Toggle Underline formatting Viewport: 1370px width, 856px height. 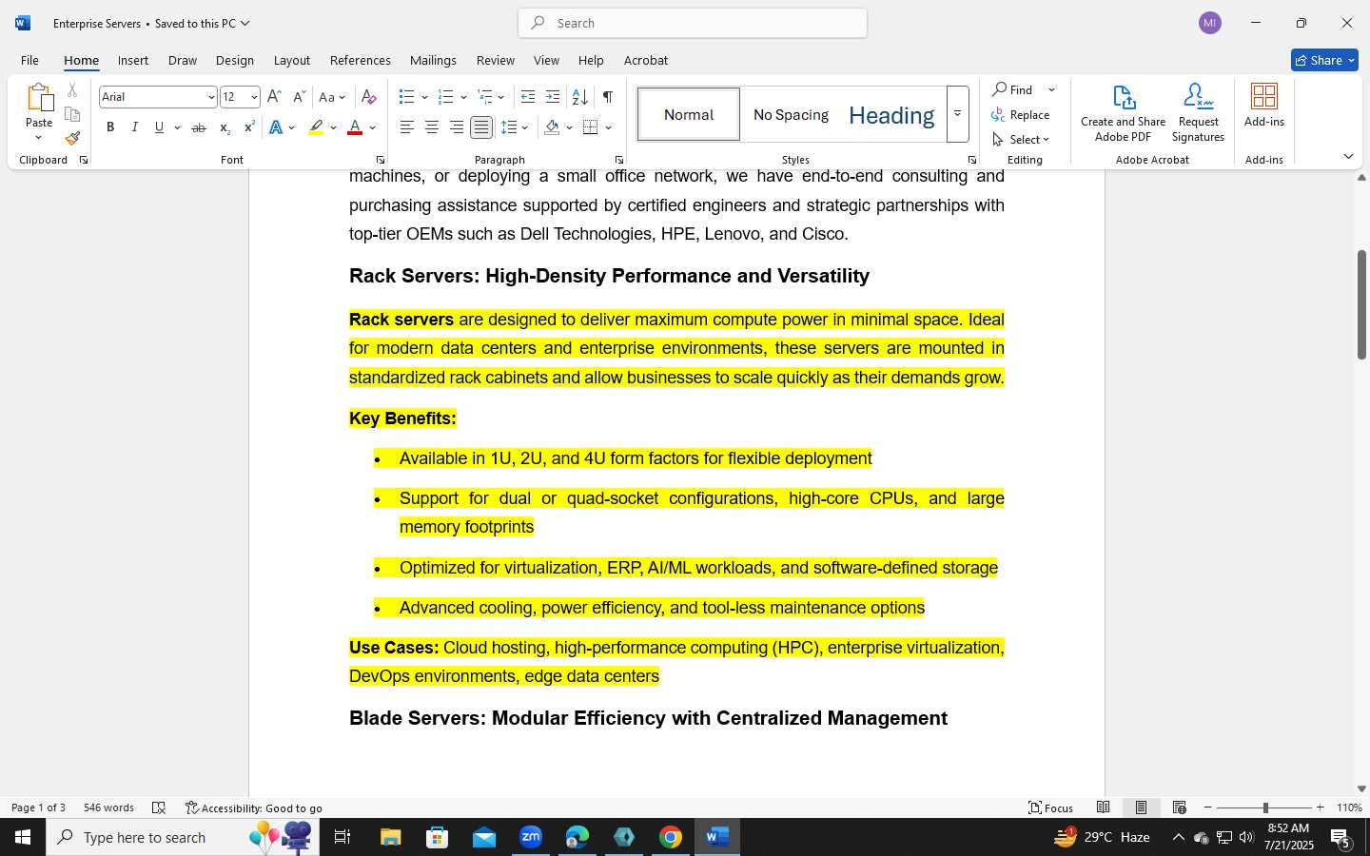pyautogui.click(x=159, y=127)
